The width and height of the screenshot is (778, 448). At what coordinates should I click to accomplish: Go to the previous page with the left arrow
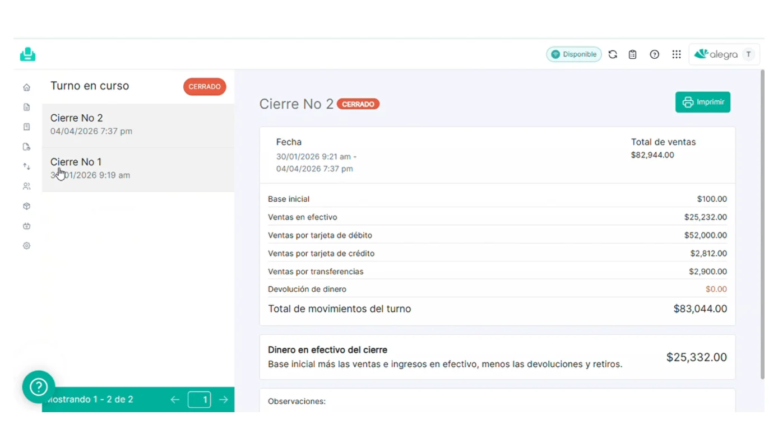pyautogui.click(x=175, y=399)
